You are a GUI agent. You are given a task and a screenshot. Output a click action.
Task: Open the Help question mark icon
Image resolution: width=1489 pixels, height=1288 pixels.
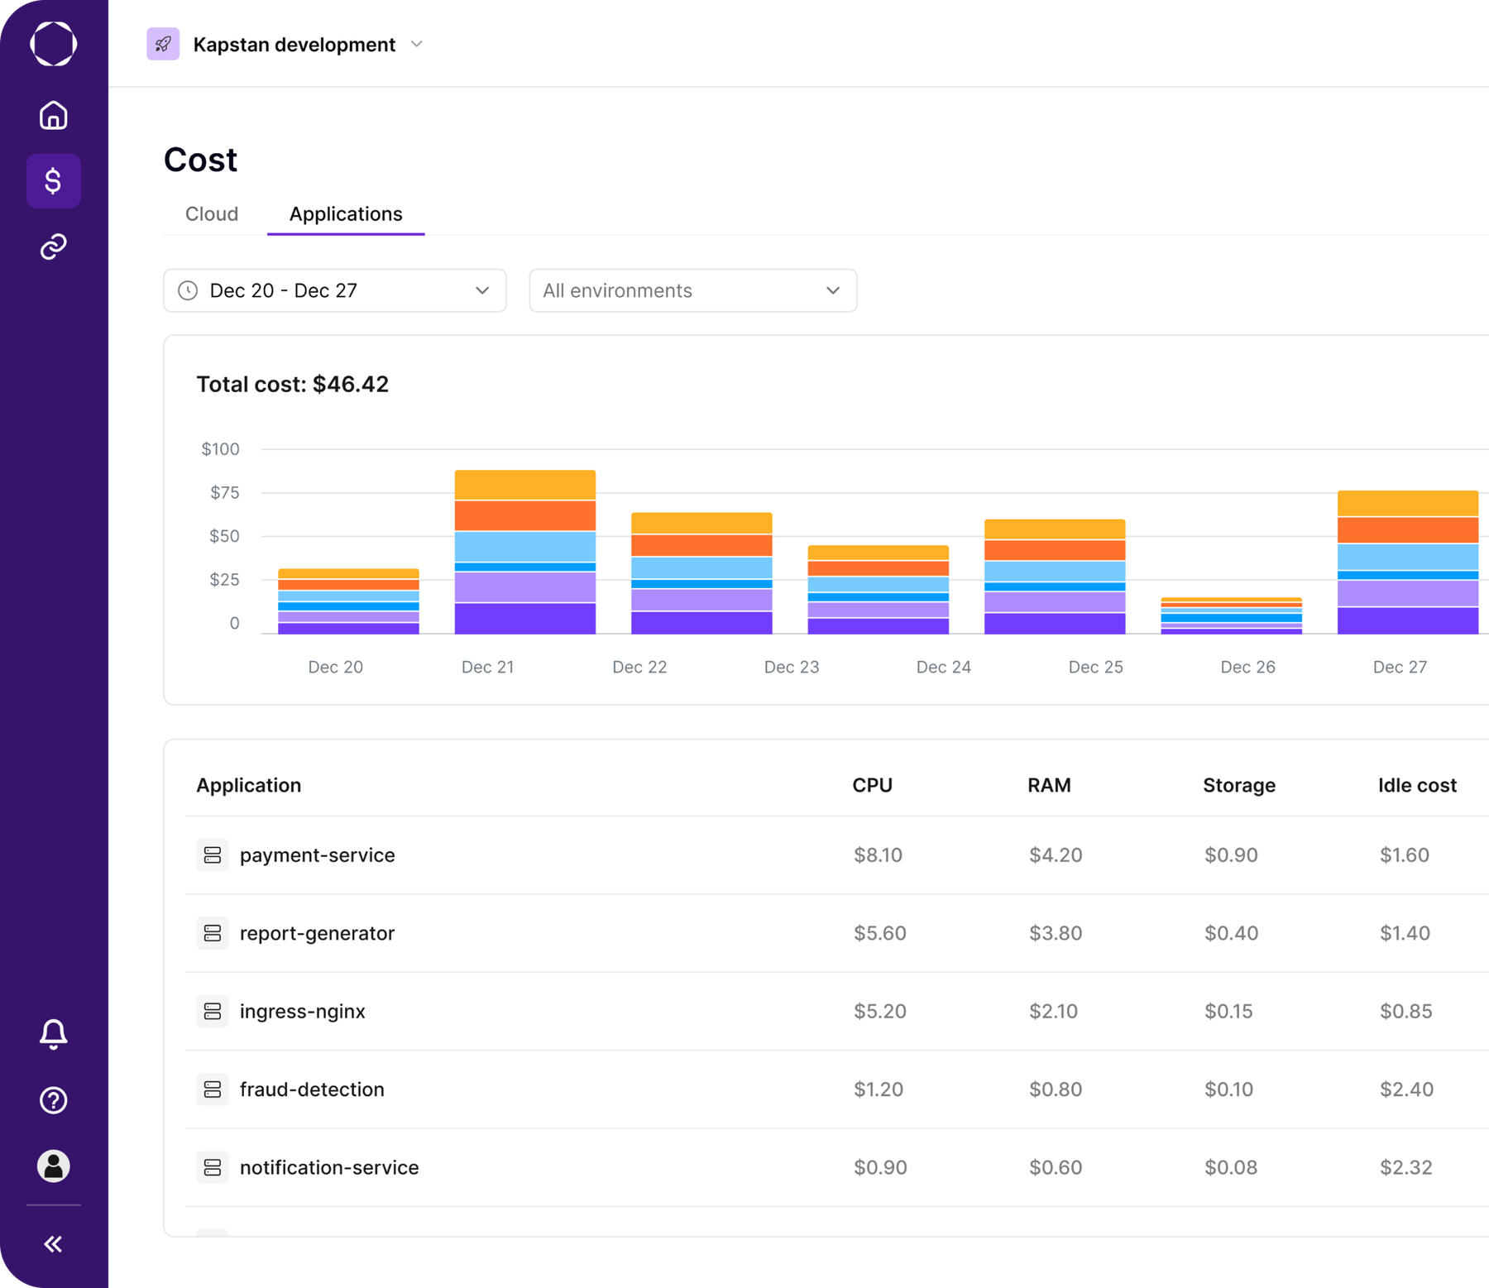click(x=54, y=1100)
